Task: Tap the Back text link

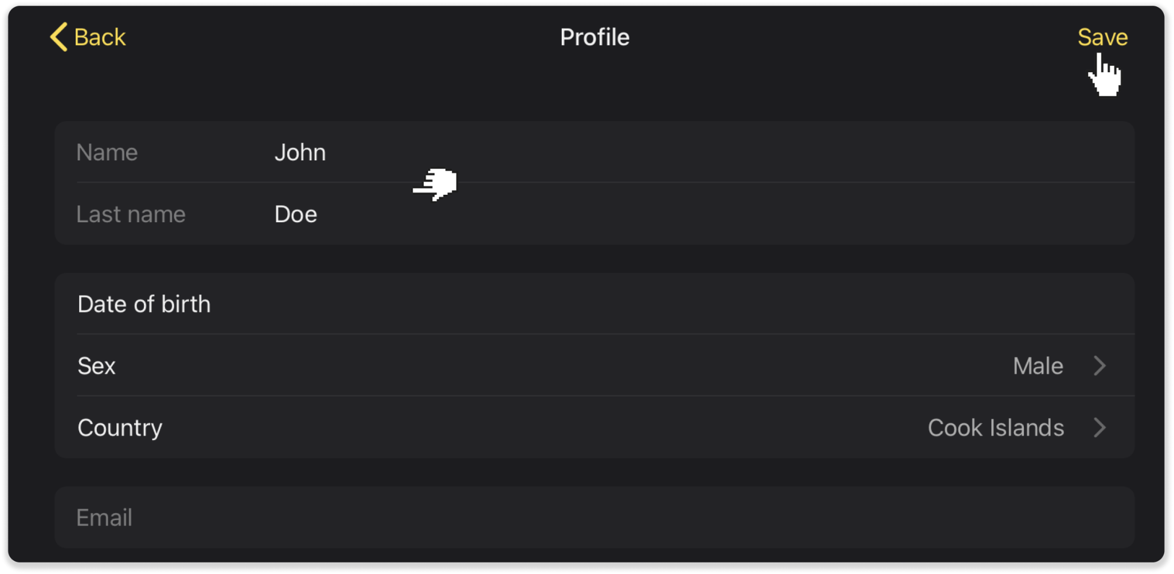Action: [100, 37]
